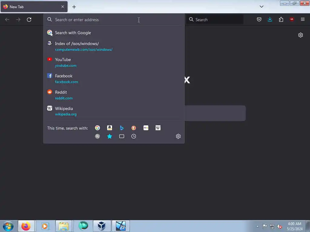Open VirtualBox from the taskbar
Screen dimensions: 310x232
[x=102, y=226]
